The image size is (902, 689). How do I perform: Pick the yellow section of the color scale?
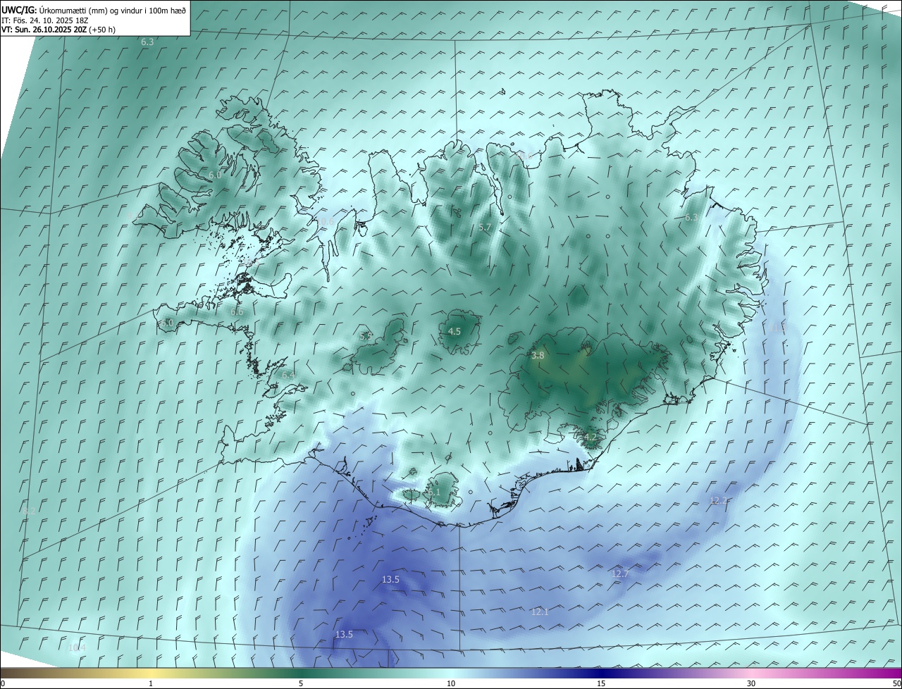(151, 673)
